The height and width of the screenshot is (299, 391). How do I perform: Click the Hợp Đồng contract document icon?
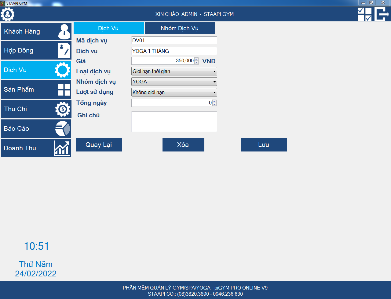point(64,51)
